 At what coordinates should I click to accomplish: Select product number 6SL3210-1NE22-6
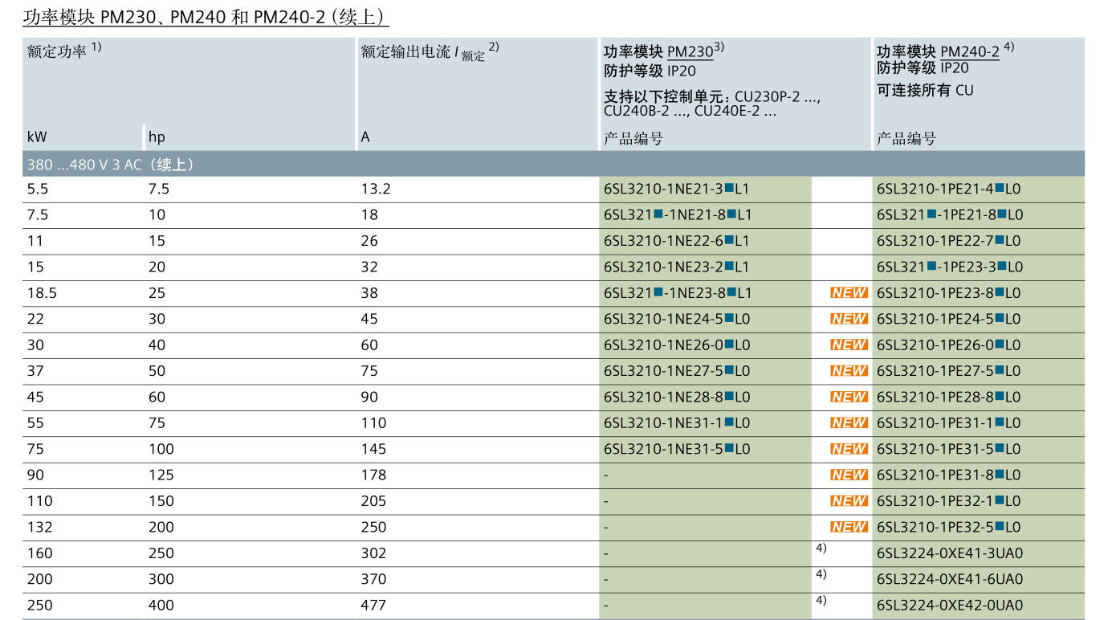[676, 241]
